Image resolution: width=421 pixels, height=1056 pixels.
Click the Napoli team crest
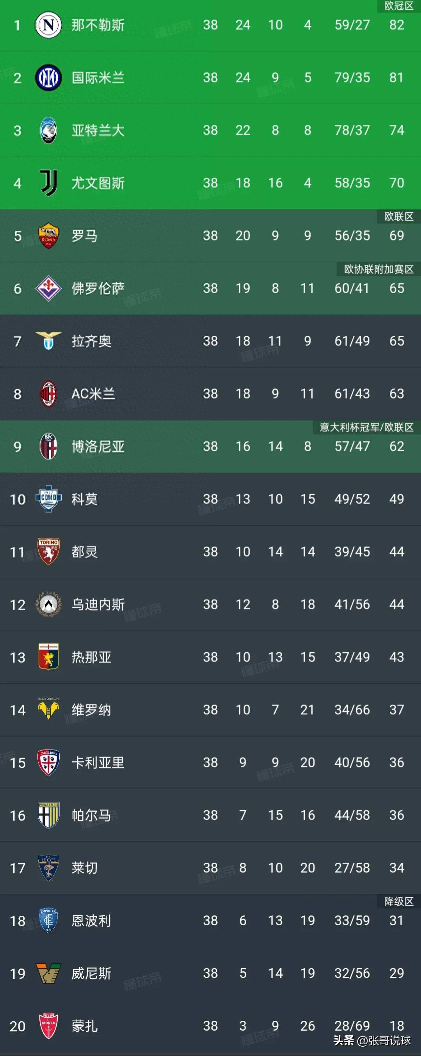click(48, 25)
